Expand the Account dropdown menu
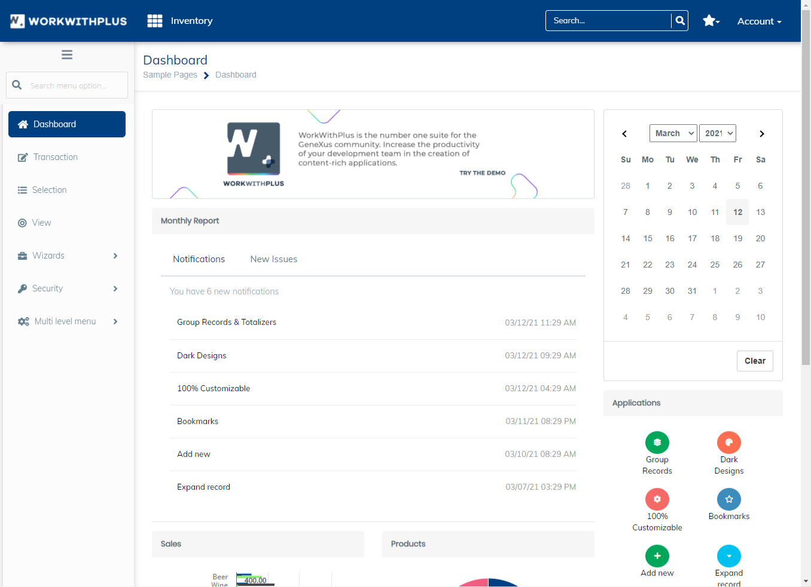Image resolution: width=811 pixels, height=587 pixels. [759, 21]
